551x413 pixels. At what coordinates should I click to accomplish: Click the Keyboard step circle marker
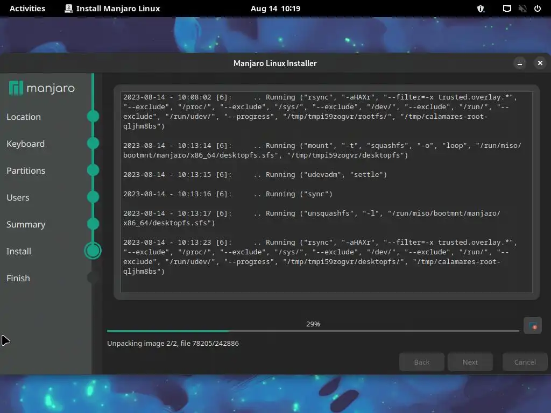pyautogui.click(x=93, y=143)
